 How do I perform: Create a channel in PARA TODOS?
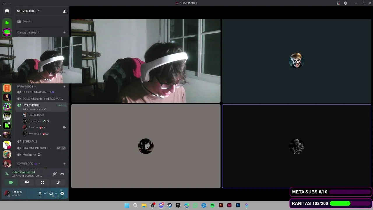(x=64, y=86)
